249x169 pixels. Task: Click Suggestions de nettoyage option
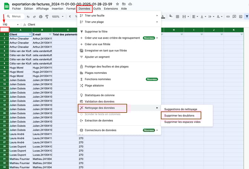point(181,109)
